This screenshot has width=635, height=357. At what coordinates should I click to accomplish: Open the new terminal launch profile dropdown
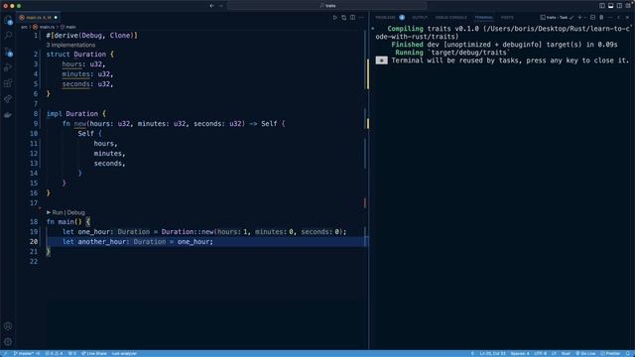[585, 18]
